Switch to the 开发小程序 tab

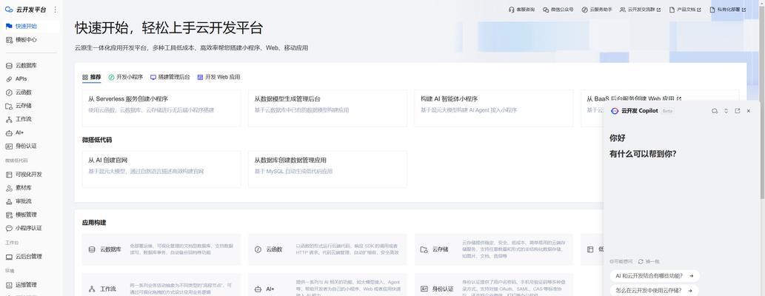pos(126,77)
